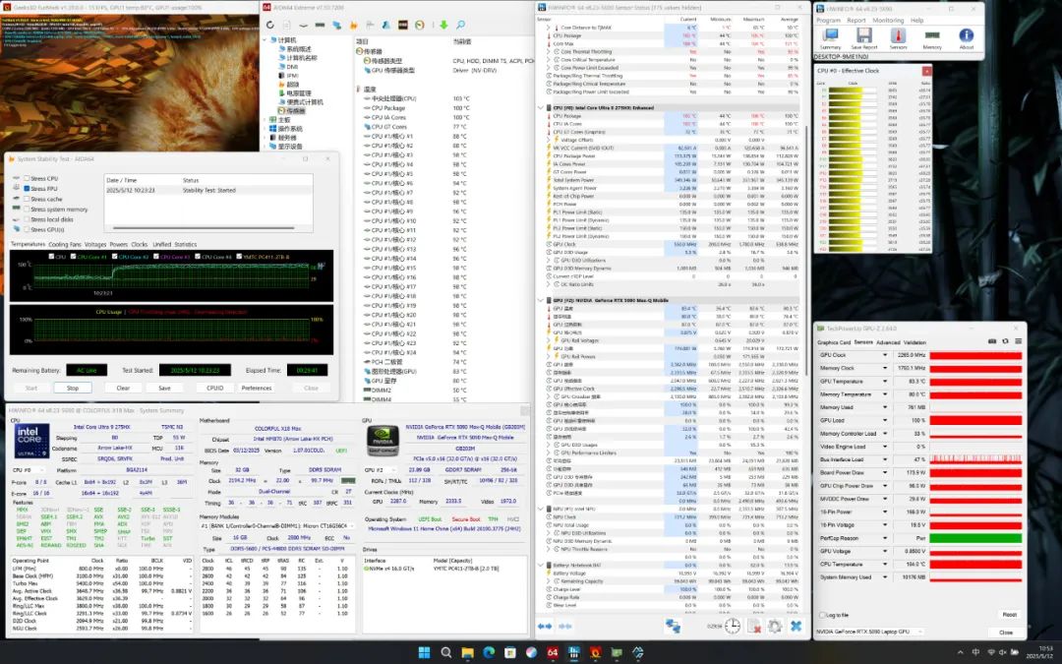Click the CPUID button
This screenshot has height=664, width=1062.
pos(214,389)
